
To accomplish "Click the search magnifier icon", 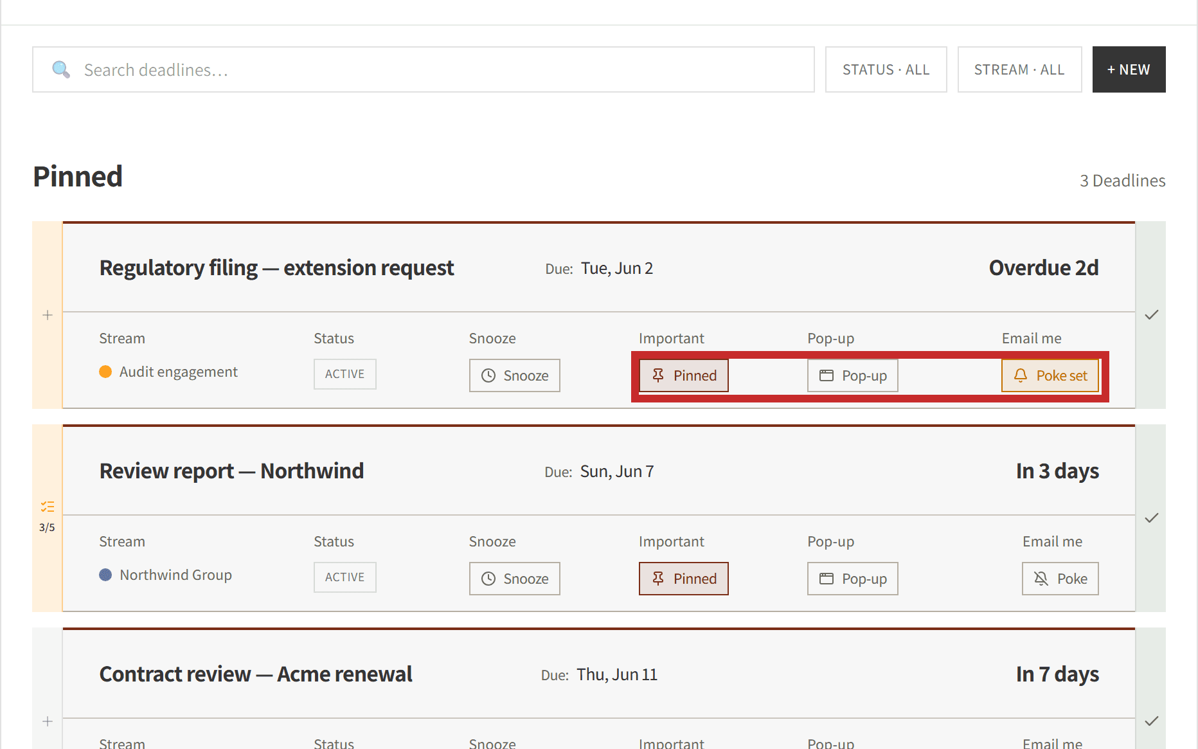I will click(61, 69).
